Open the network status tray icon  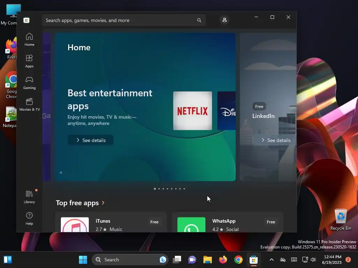305,260
